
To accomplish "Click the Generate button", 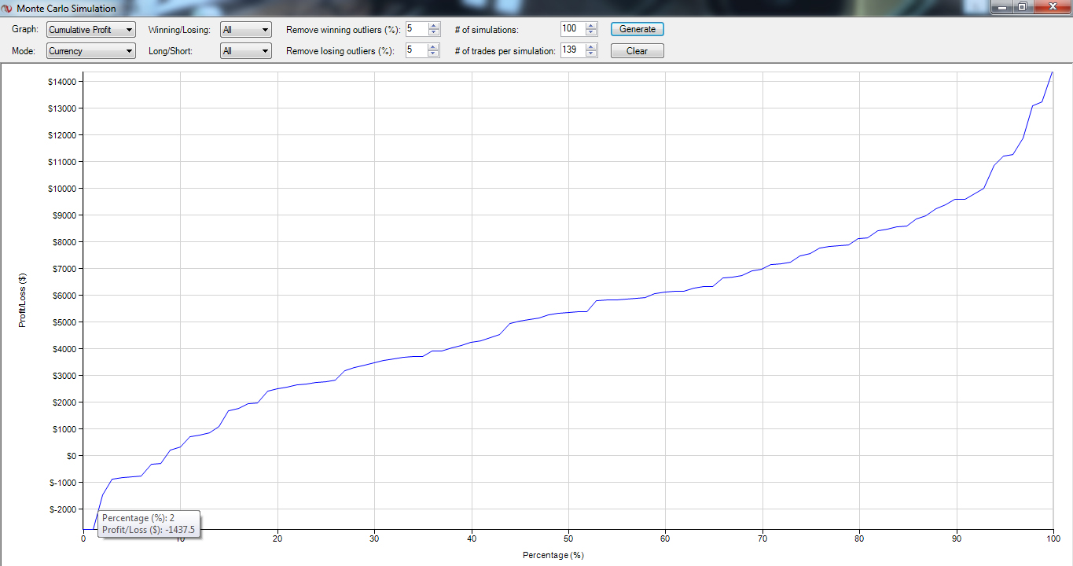I will pyautogui.click(x=638, y=29).
